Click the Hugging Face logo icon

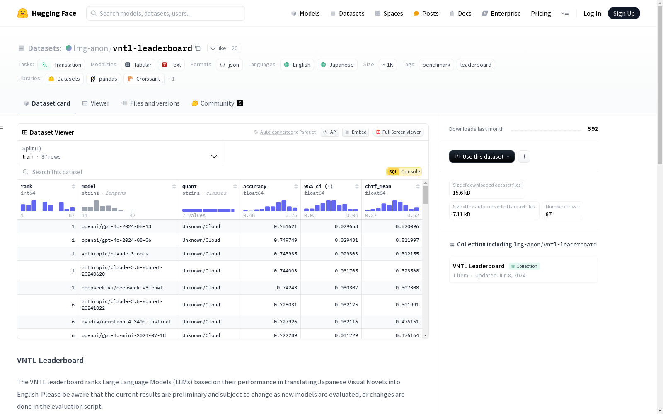pyautogui.click(x=23, y=13)
